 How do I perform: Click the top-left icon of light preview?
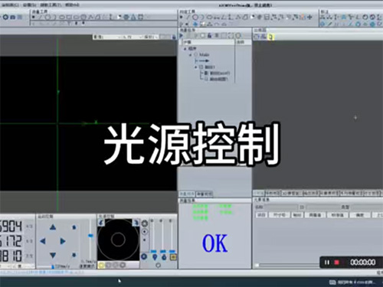click(x=101, y=223)
